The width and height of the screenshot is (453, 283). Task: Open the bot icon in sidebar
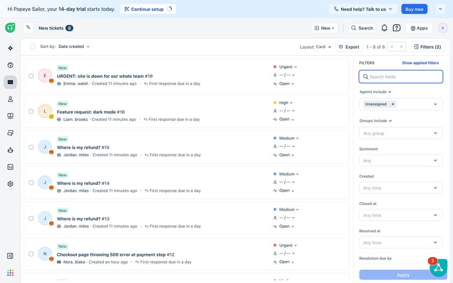point(11,150)
